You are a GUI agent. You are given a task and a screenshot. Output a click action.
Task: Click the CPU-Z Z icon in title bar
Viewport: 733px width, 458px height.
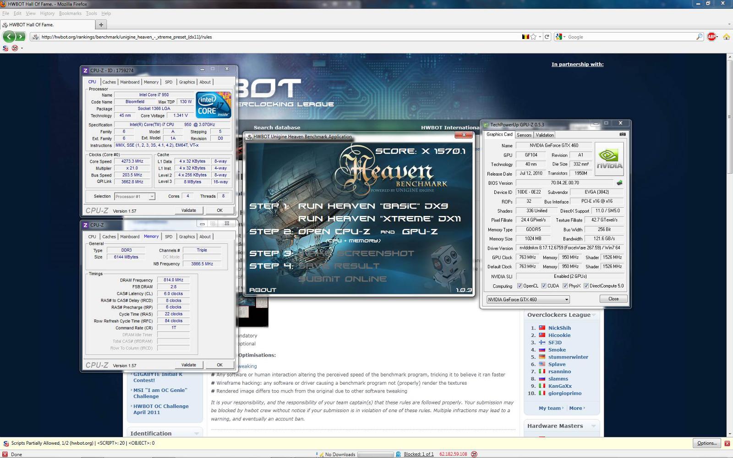tap(85, 70)
